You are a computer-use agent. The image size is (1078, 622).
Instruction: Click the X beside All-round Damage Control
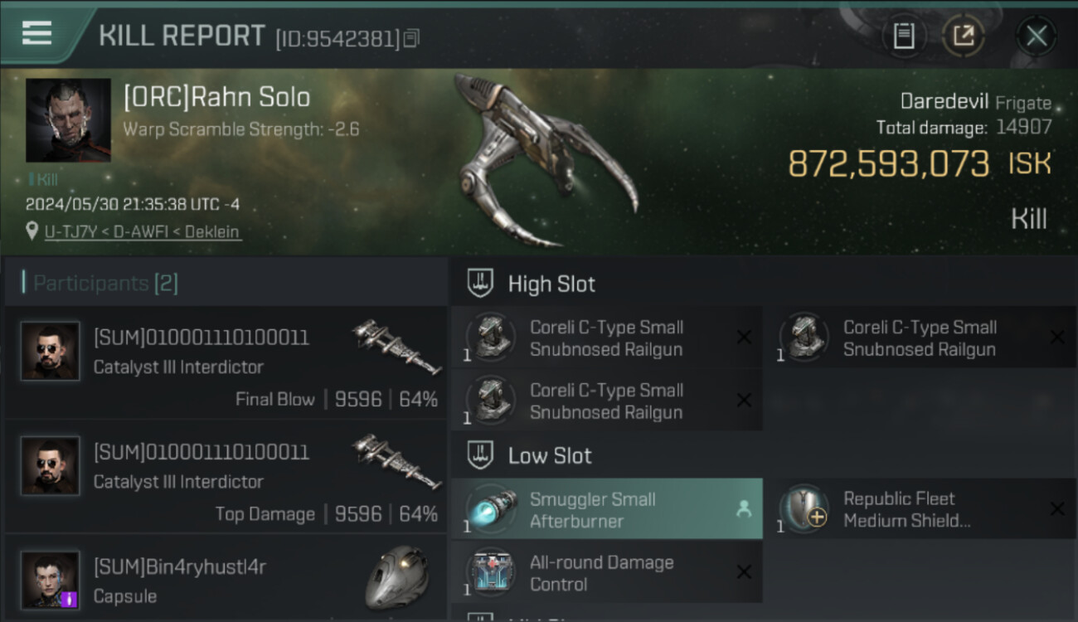(744, 572)
